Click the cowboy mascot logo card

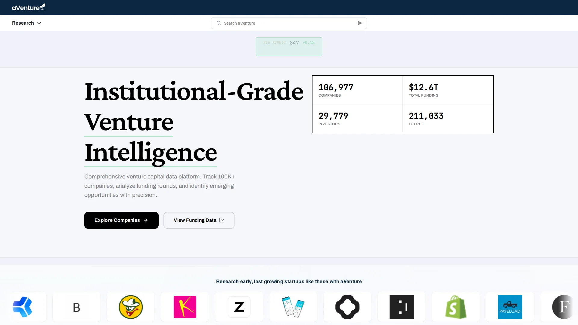click(x=131, y=307)
